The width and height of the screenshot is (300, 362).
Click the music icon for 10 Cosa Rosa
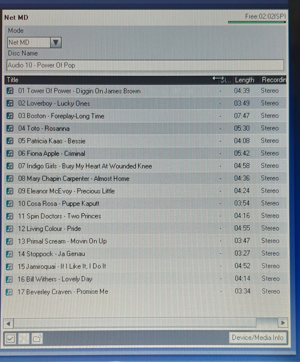pos(10,203)
